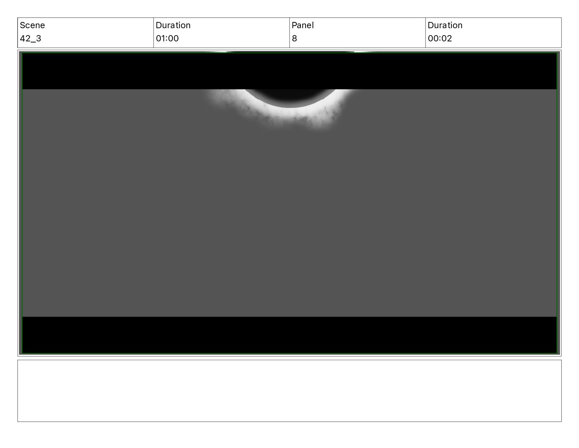Image resolution: width=579 pixels, height=448 pixels.
Task: Click the "Panel" header label
Action: click(x=303, y=25)
